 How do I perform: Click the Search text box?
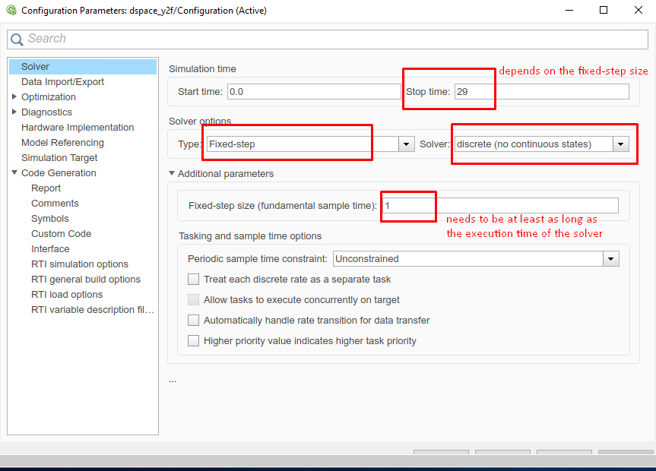(x=334, y=40)
